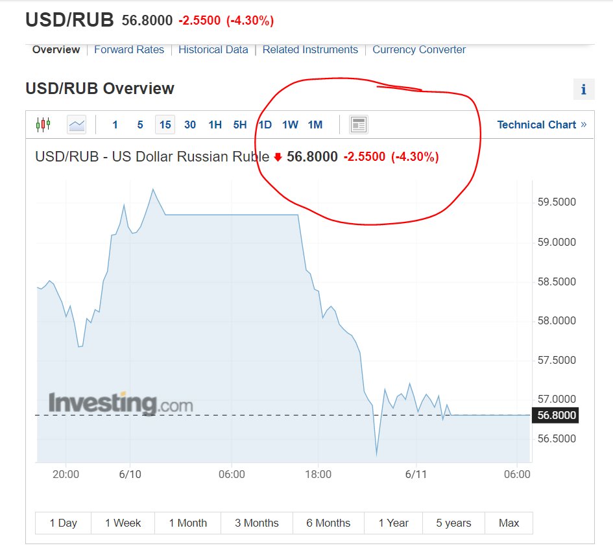Screen dimensions: 613x550
Task: Click the 59.5000 y-axis value
Action: [557, 202]
